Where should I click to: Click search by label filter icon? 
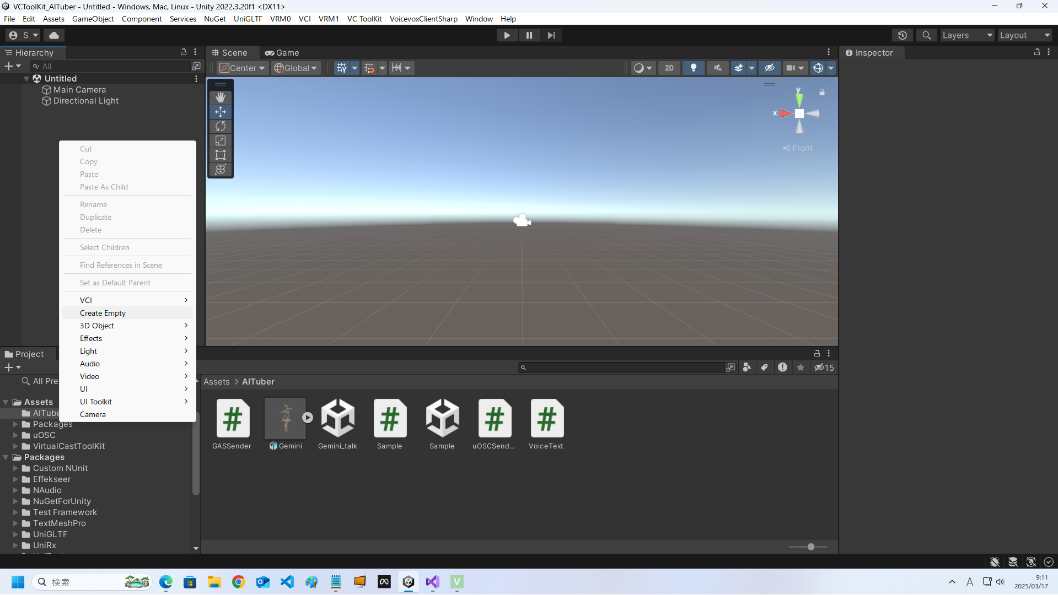click(764, 367)
